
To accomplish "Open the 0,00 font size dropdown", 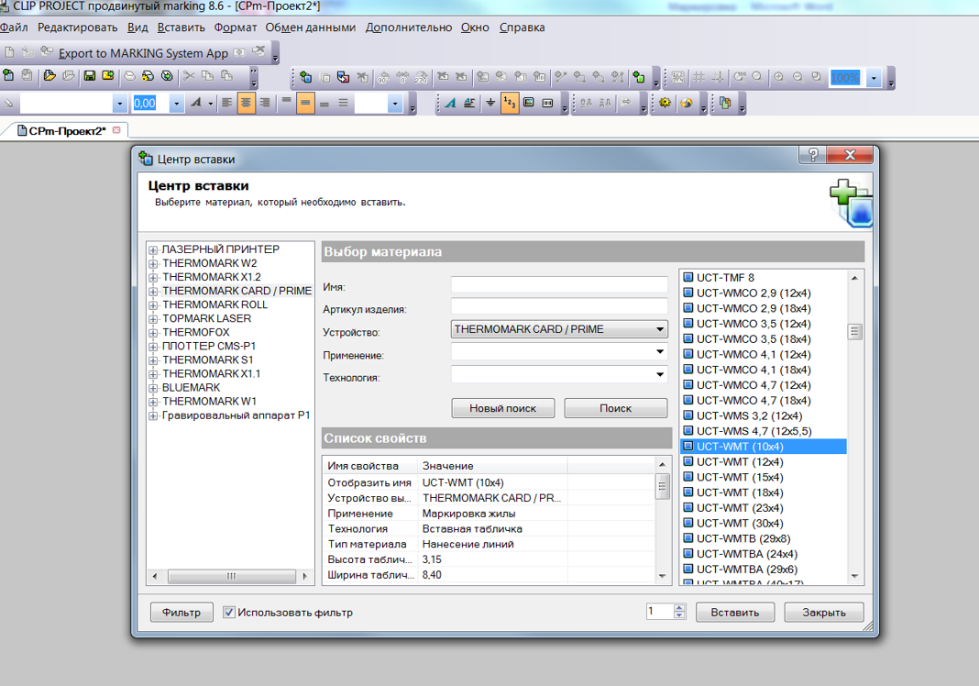I will 177,103.
